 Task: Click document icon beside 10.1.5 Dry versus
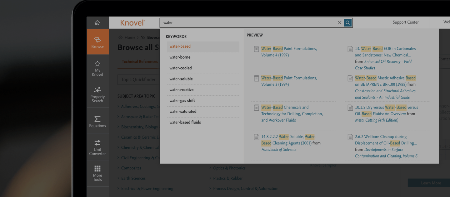(350, 108)
